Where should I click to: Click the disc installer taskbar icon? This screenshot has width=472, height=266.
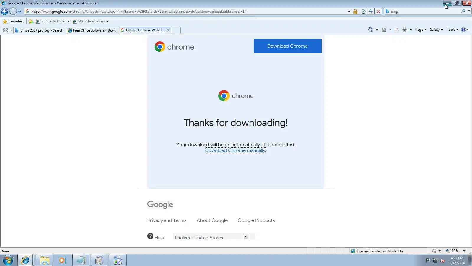tap(117, 260)
